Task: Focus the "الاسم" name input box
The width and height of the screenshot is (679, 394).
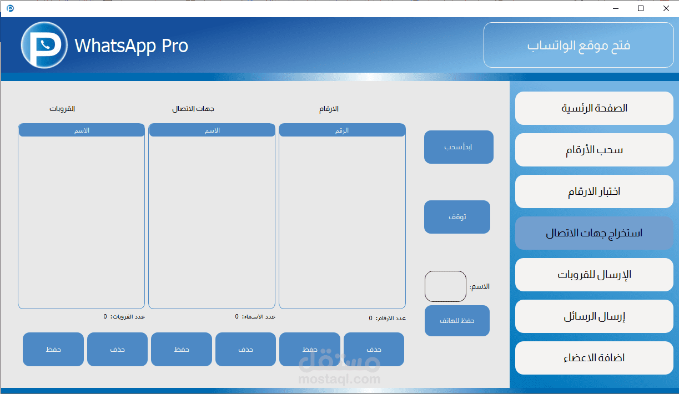Action: pyautogui.click(x=445, y=286)
